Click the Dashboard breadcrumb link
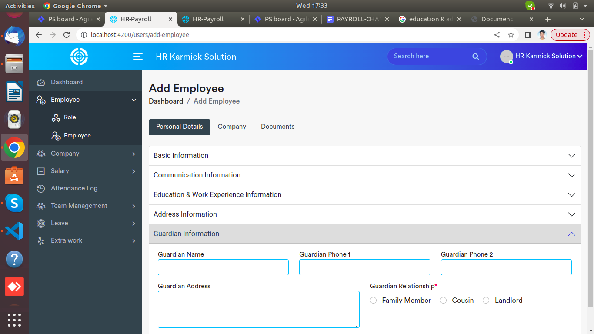Viewport: 594px width, 334px height. point(166,101)
